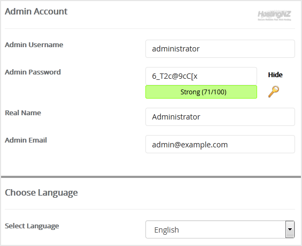
Task: Click into the Admin Password text field
Action: 201,76
